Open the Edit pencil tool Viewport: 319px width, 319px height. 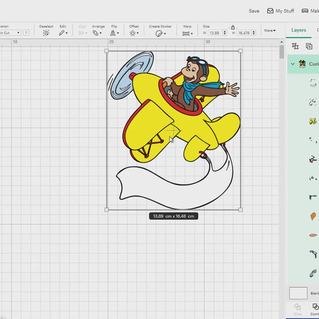61,33
